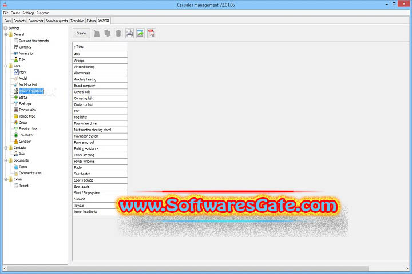Open the File menu

6,13
